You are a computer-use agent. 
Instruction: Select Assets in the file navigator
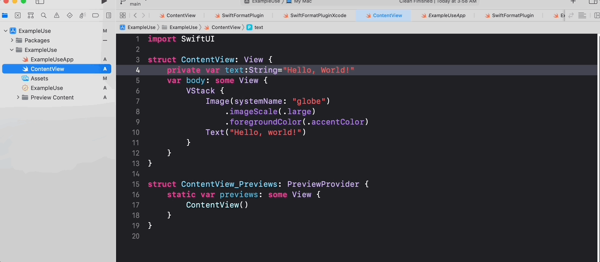point(39,78)
